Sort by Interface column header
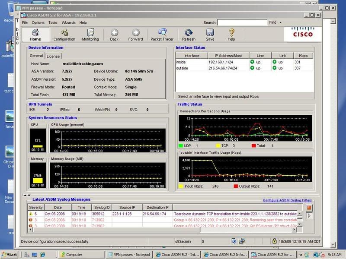This screenshot has width=346, height=259. 192,56
